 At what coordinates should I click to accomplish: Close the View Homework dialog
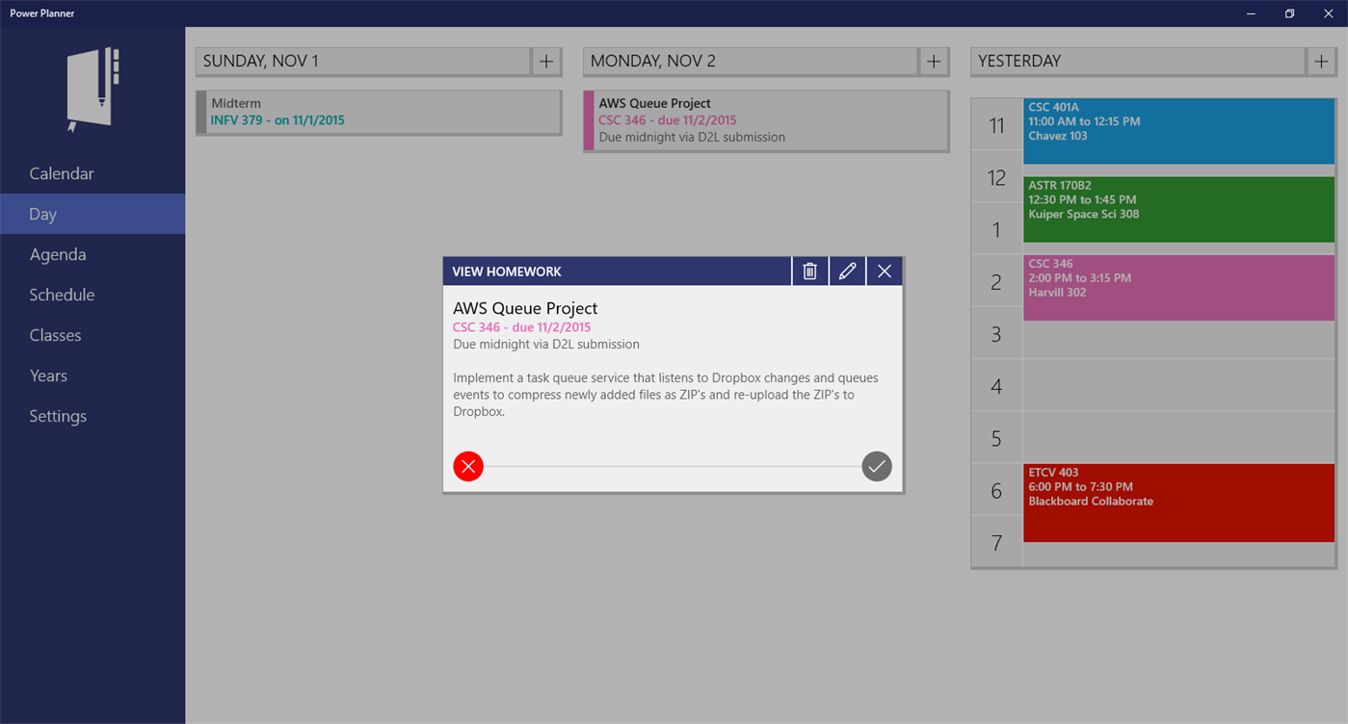(884, 271)
